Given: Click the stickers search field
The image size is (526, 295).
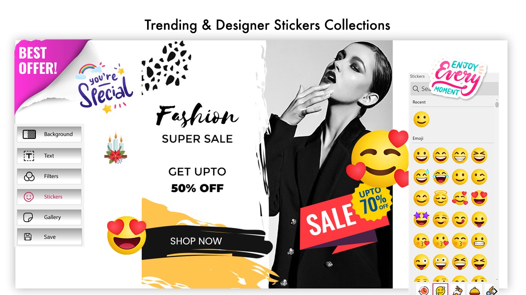Looking at the screenshot, I should [x=454, y=89].
